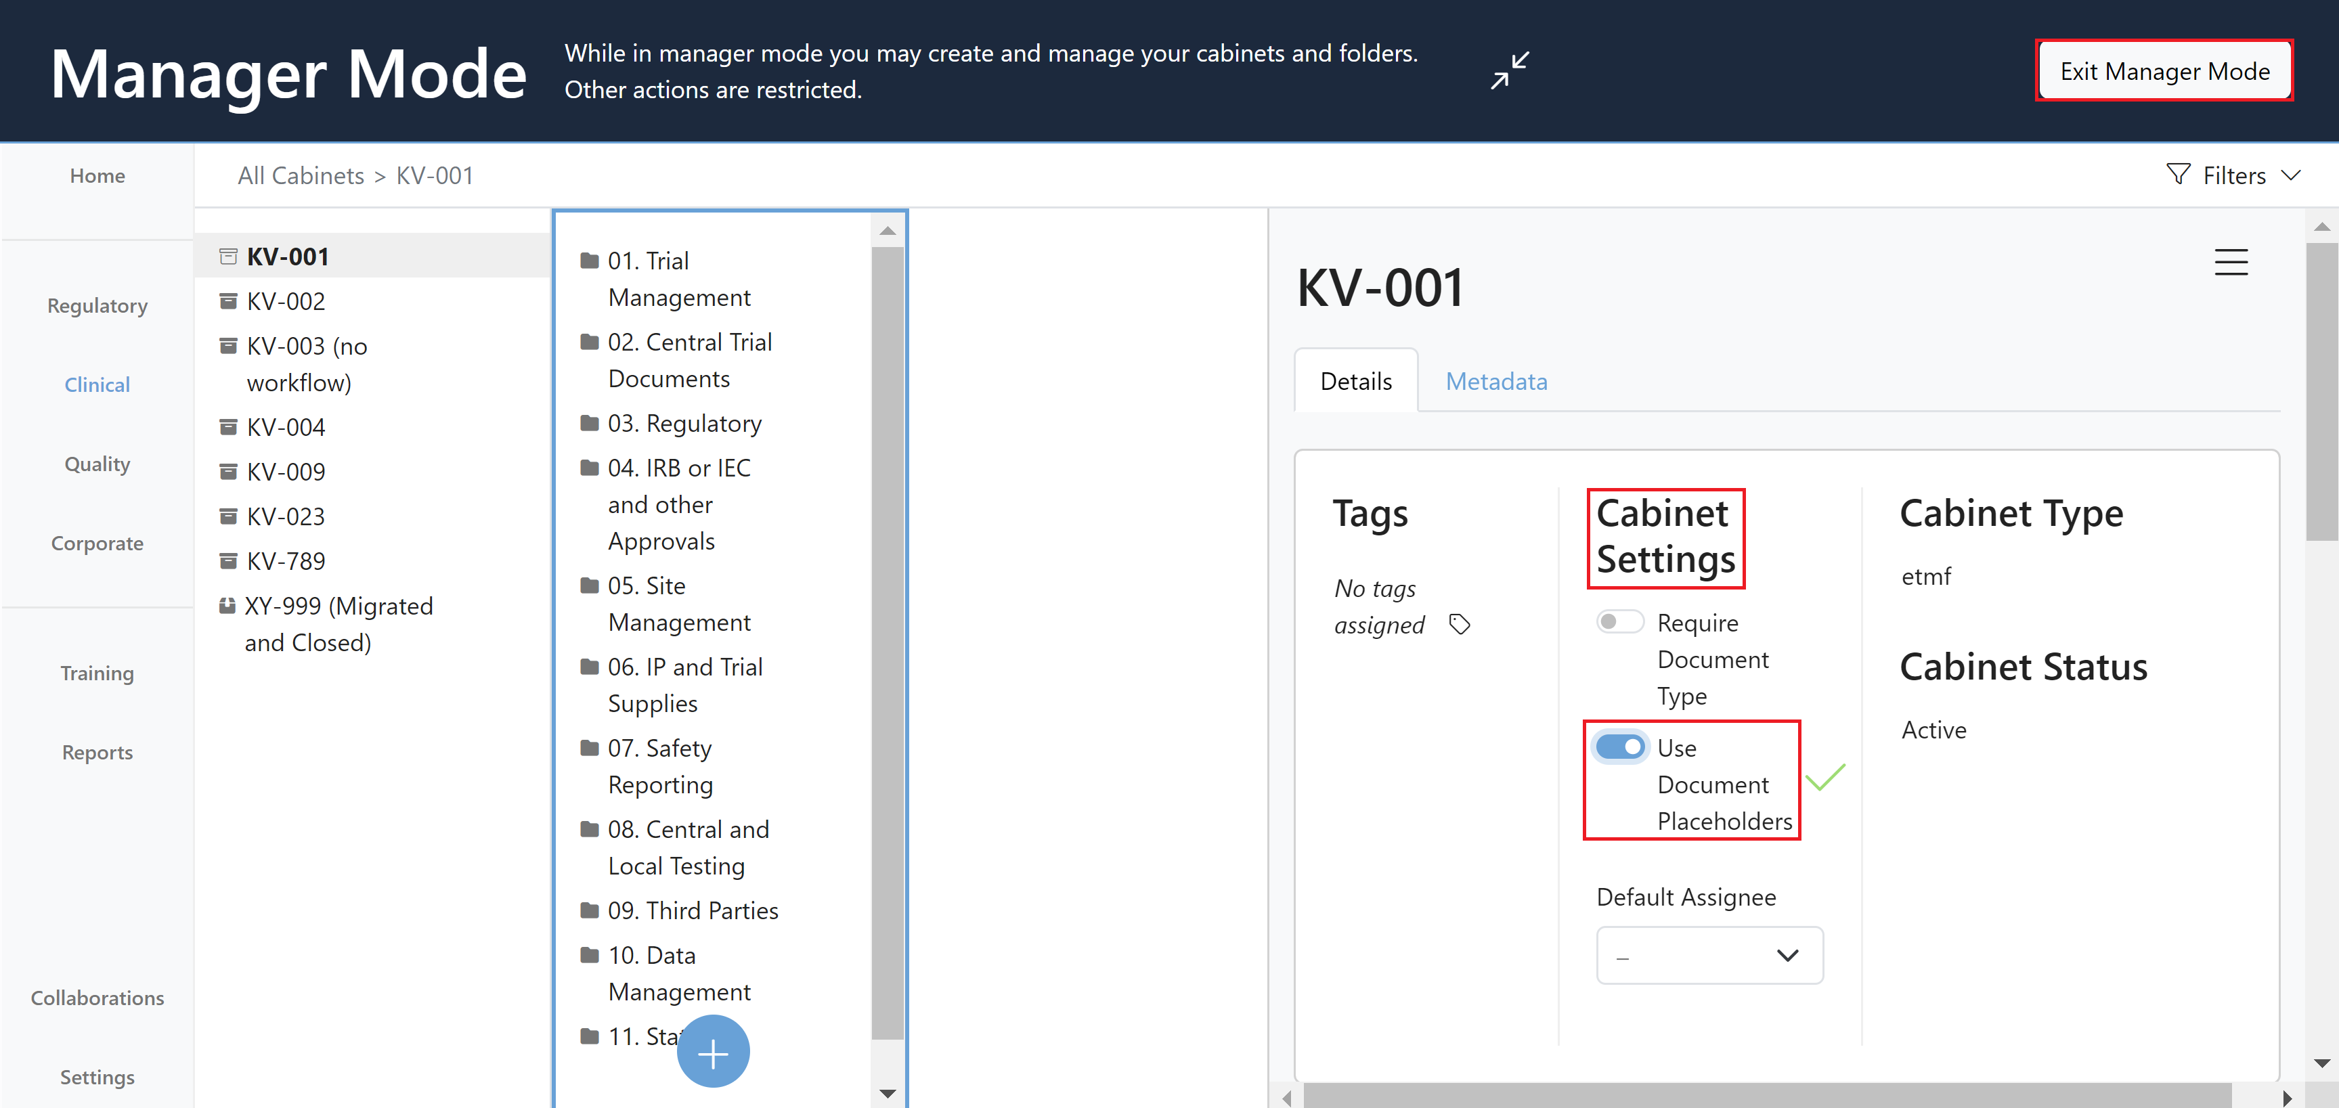Select Clinical in the sidebar
The image size is (2339, 1108).
click(96, 384)
